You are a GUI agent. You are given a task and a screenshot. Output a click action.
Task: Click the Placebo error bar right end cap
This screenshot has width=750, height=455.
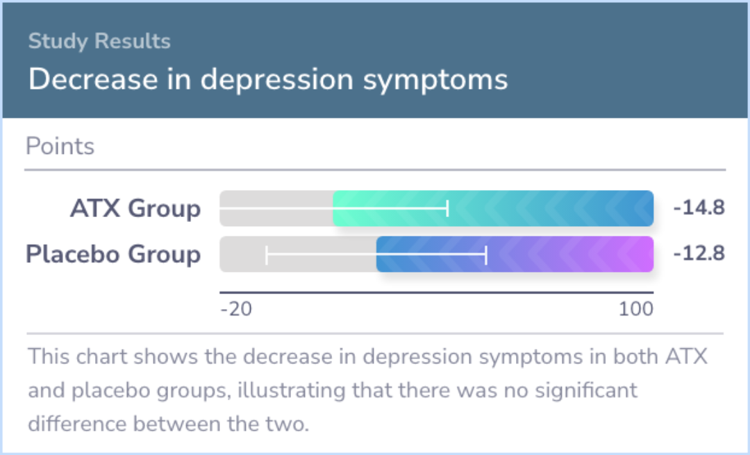pyautogui.click(x=486, y=255)
